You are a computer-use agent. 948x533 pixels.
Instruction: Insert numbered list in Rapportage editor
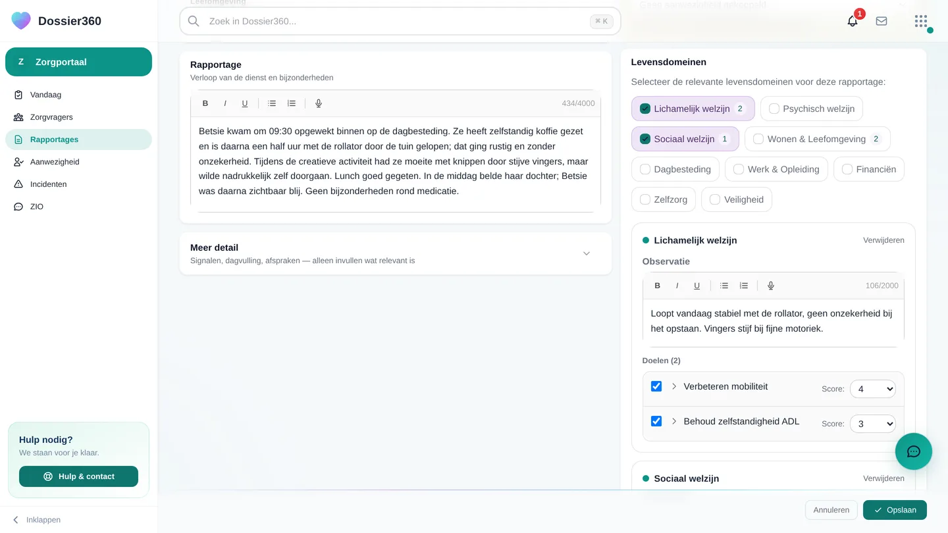point(292,103)
